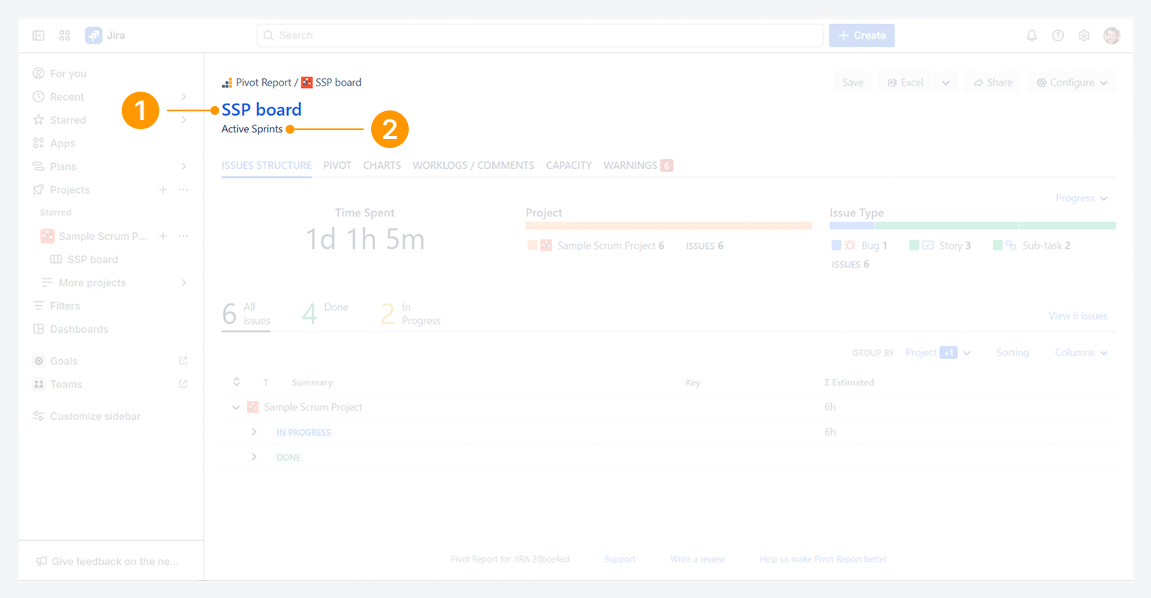The image size is (1151, 598).
Task: Open the Progress dropdown
Action: coord(1081,198)
